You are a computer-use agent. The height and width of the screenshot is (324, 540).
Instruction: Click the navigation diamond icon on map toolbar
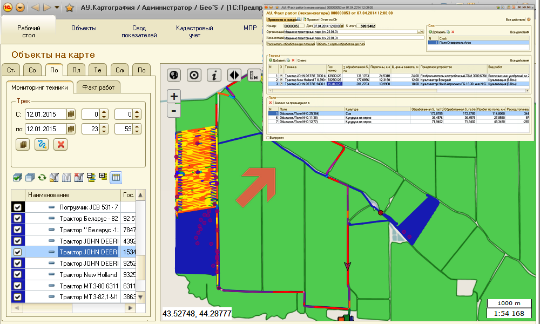click(234, 75)
